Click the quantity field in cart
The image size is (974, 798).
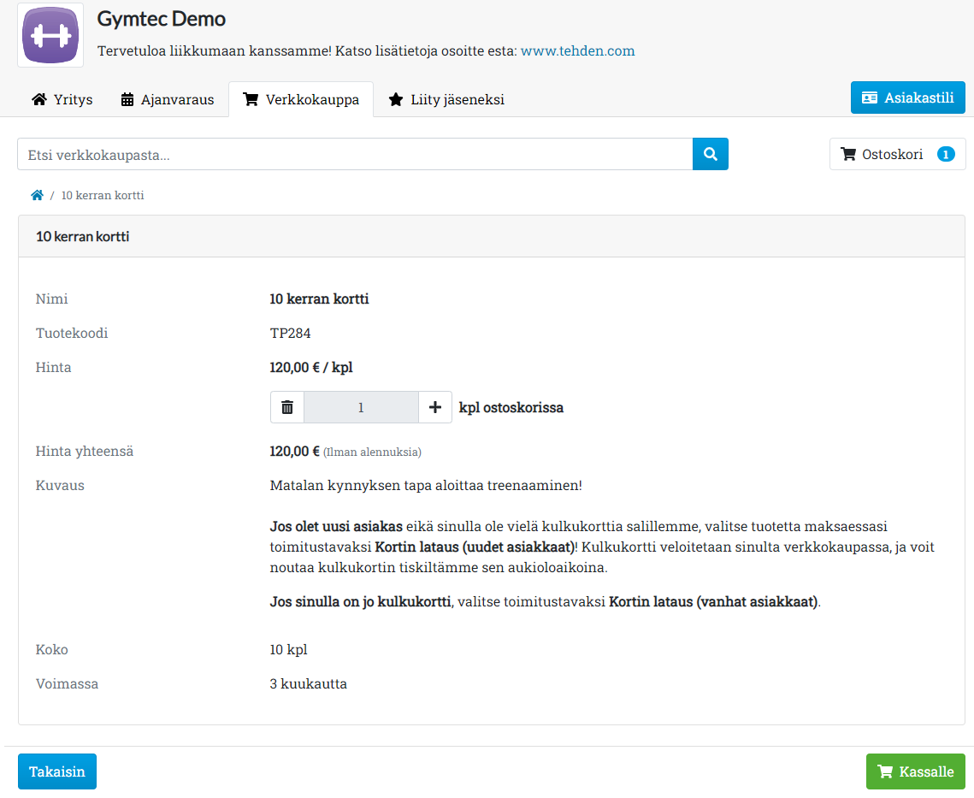click(x=361, y=407)
